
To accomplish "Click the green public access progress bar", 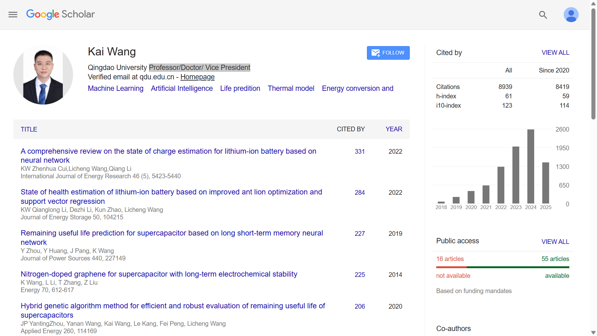I will [x=518, y=267].
